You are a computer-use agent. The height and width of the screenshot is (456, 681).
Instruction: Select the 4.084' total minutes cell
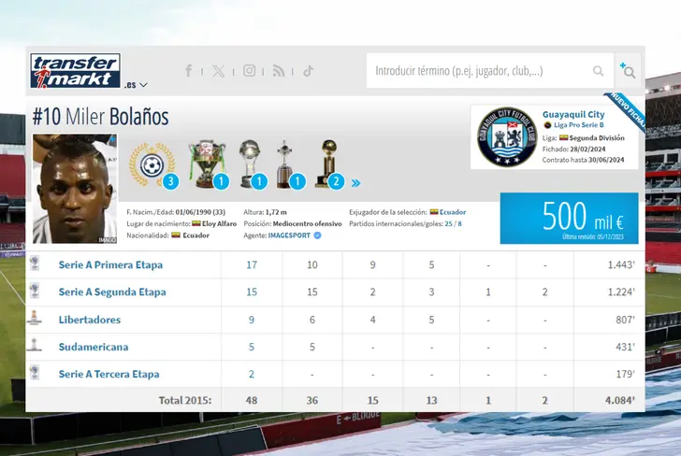pyautogui.click(x=609, y=400)
